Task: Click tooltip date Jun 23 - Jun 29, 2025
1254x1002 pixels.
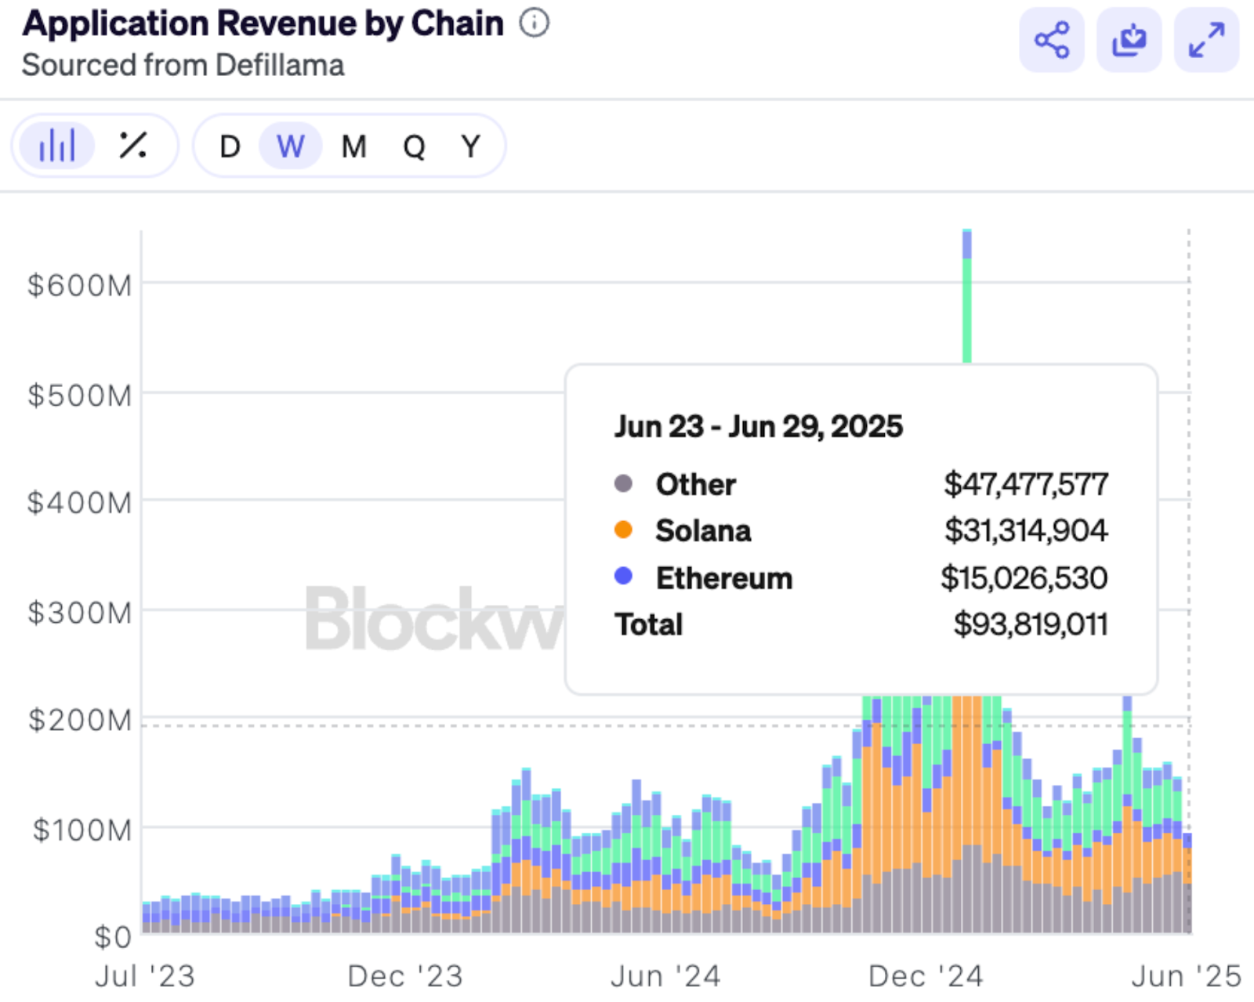Action: (x=759, y=427)
